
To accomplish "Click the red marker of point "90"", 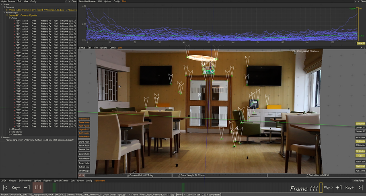I will [x=15, y=32].
